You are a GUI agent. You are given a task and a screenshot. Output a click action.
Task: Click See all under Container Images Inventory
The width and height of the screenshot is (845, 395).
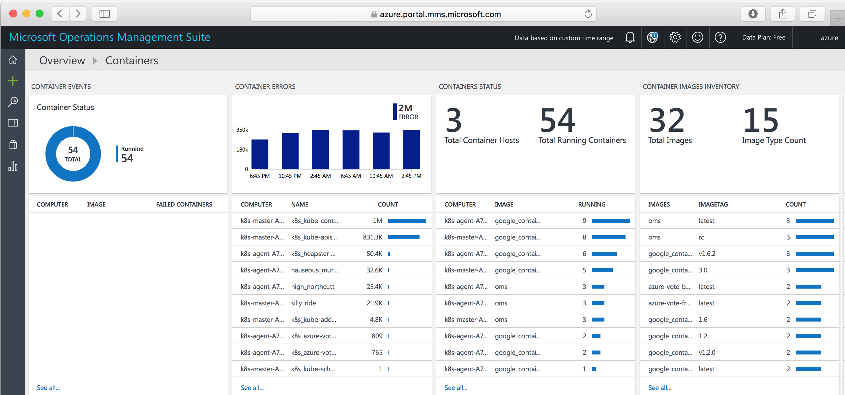(659, 387)
